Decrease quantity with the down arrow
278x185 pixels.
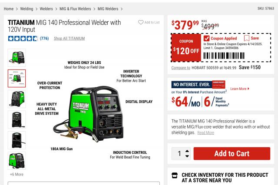tap(187, 156)
